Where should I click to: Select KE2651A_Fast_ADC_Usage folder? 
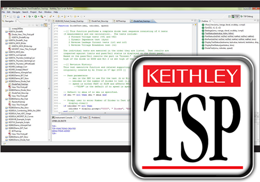click(20, 114)
